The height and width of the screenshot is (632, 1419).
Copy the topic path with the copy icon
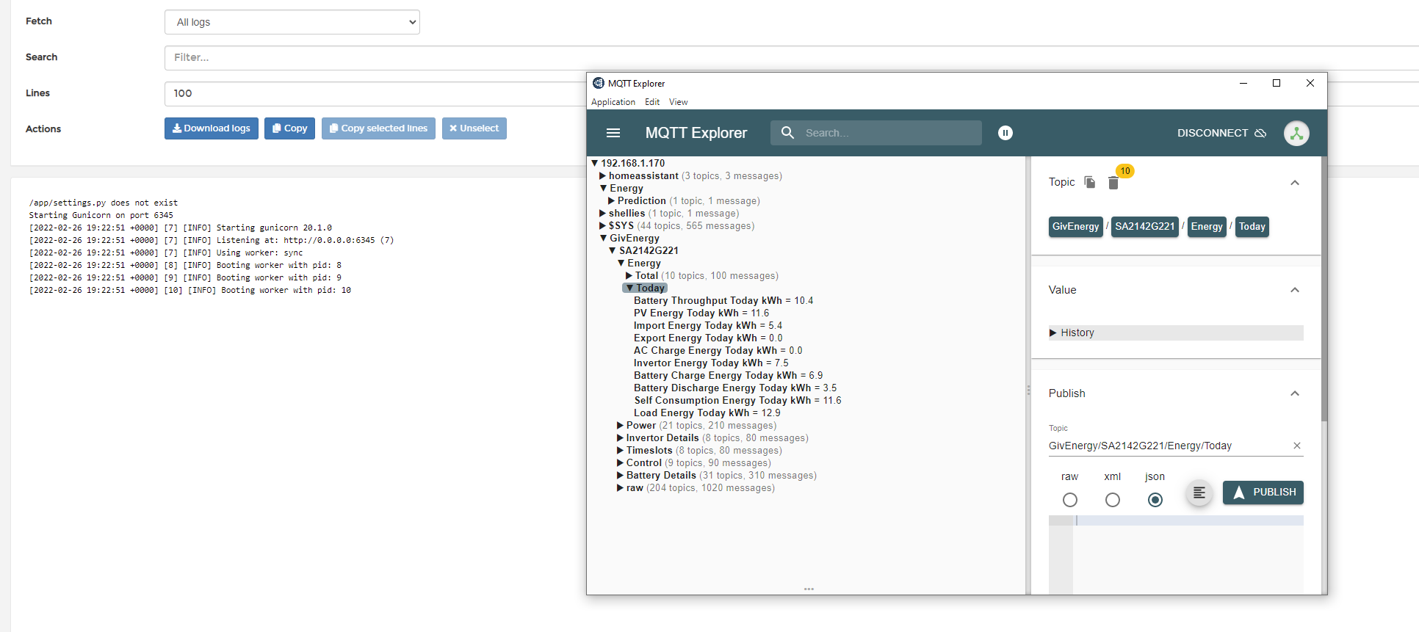point(1090,182)
